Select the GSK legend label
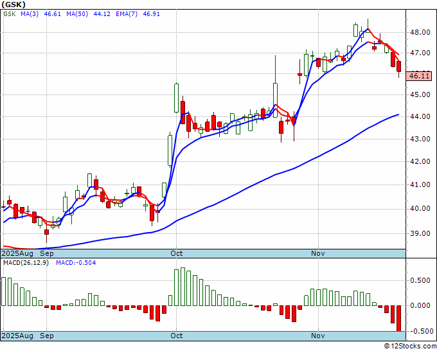 pos(10,14)
